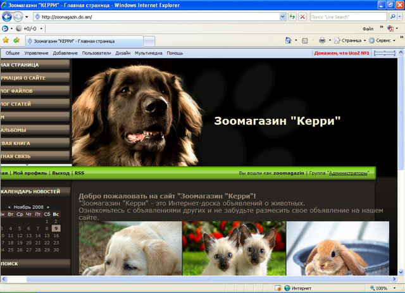This screenshot has height=293, width=405.
Task: Go to previous month in news calendar
Action: click(9, 207)
